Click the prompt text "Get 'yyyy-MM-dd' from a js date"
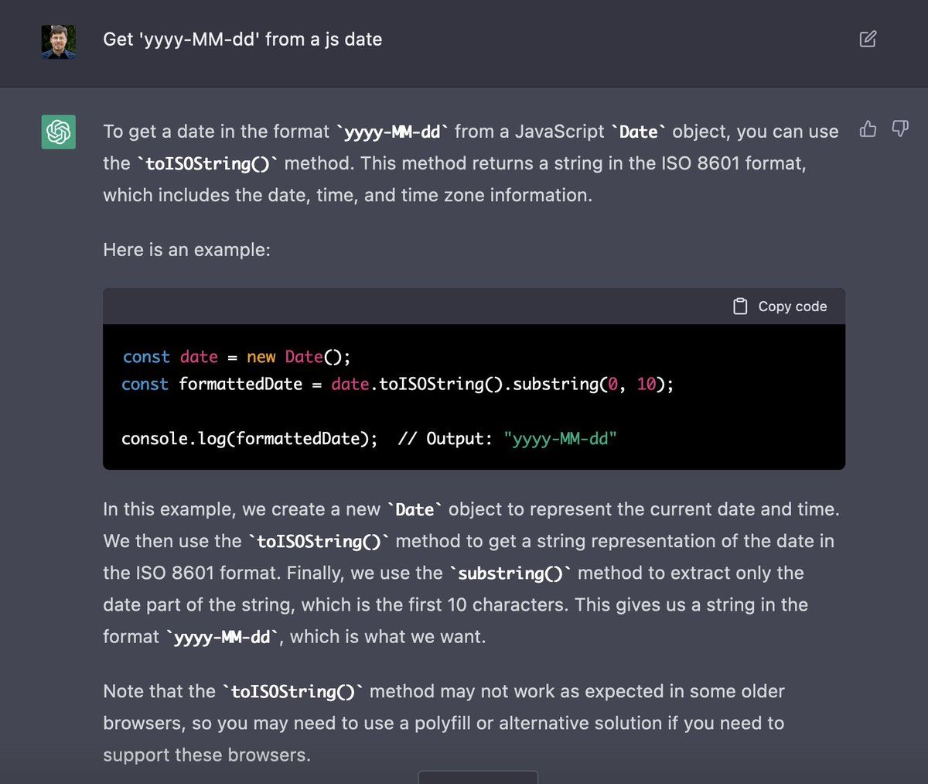This screenshot has height=784, width=928. point(243,39)
